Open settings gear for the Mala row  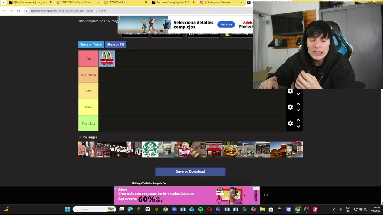(x=290, y=107)
